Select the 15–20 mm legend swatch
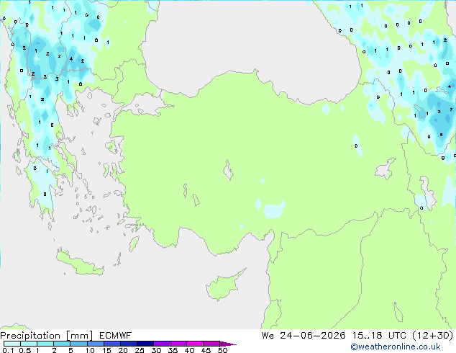The image size is (456, 353). tap(112, 344)
